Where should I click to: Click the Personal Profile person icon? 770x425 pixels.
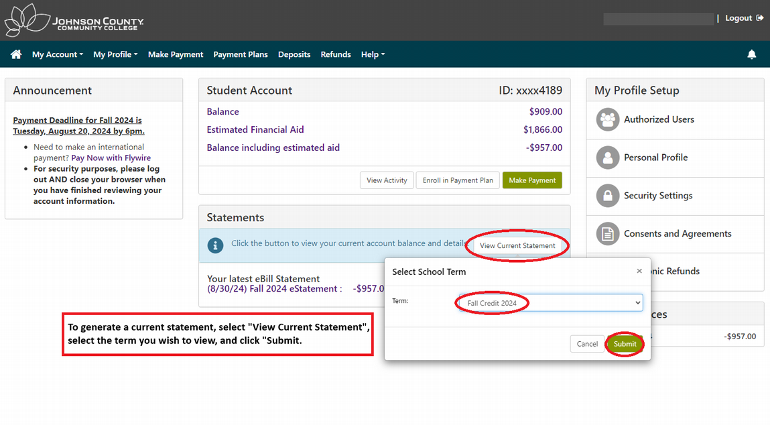coord(607,158)
